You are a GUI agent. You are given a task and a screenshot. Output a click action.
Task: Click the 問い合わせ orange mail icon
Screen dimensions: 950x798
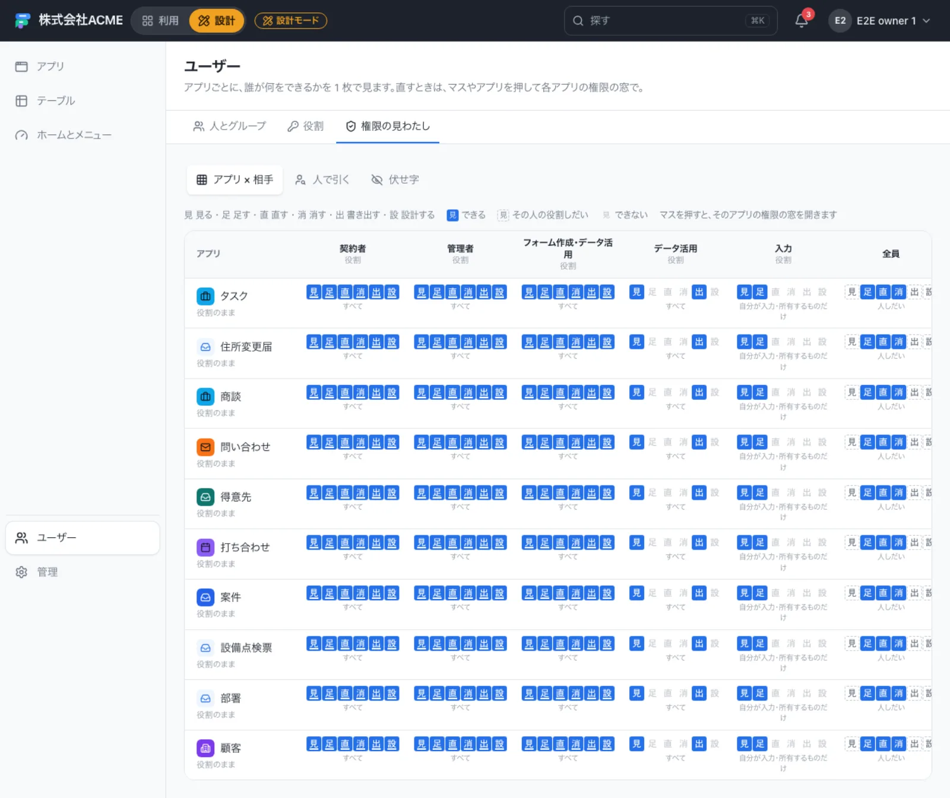click(x=205, y=447)
